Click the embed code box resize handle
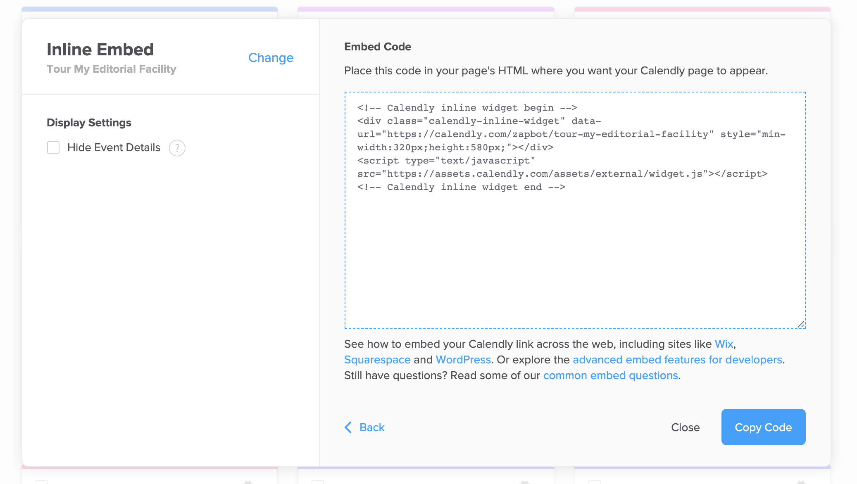This screenshot has height=484, width=857. 801,325
